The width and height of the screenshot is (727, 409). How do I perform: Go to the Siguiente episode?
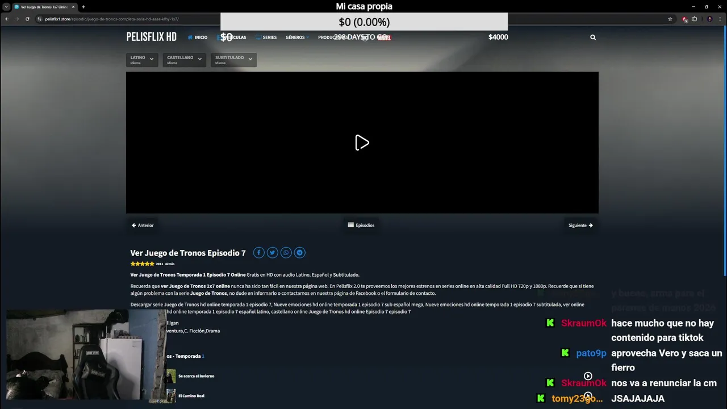pyautogui.click(x=580, y=226)
